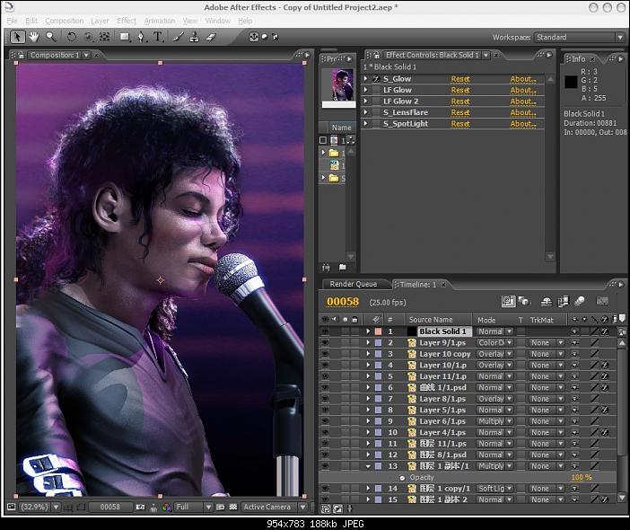Expand S_SpotLight effect properties
The width and height of the screenshot is (630, 530).
365,124
